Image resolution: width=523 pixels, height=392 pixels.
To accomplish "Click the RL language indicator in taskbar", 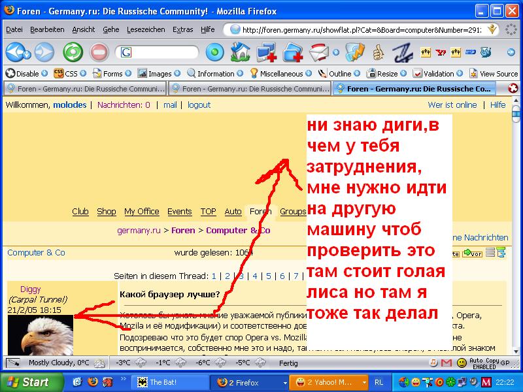I will point(379,382).
